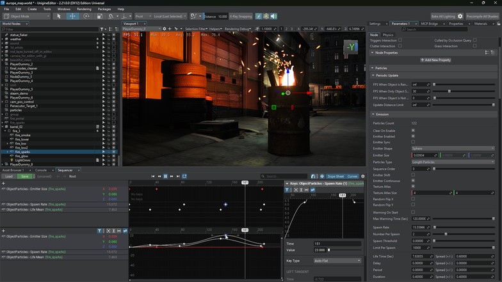Viewport: 502px width, 282px height.
Task: Collapse the Emission section
Action: pos(373,114)
